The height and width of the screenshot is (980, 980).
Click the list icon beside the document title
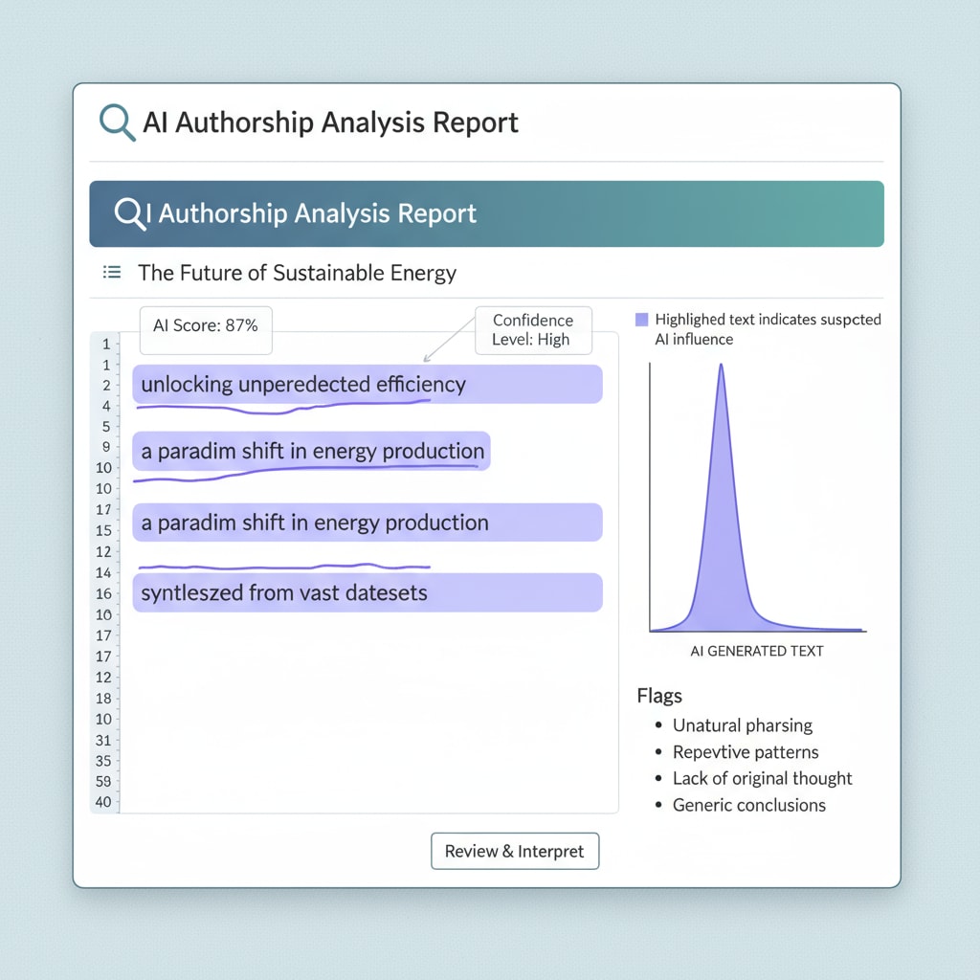(111, 273)
